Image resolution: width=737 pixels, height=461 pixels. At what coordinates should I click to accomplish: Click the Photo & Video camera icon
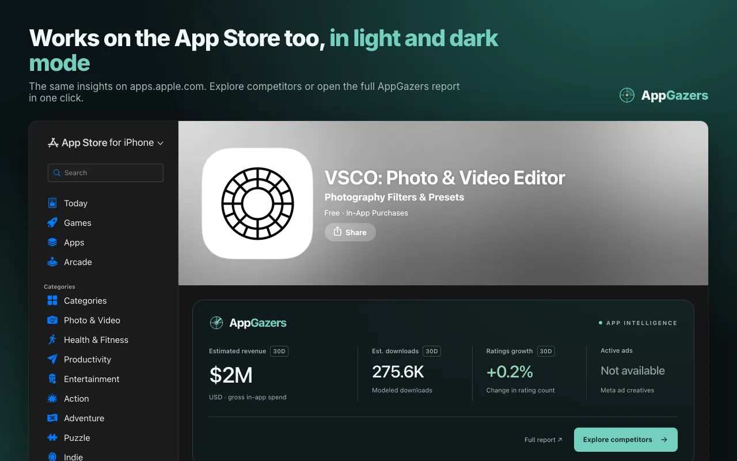click(x=52, y=320)
